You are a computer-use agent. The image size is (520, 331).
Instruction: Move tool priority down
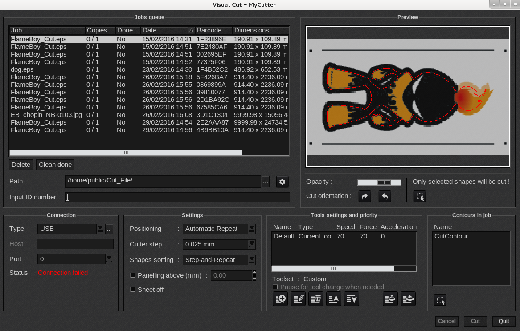[352, 299]
